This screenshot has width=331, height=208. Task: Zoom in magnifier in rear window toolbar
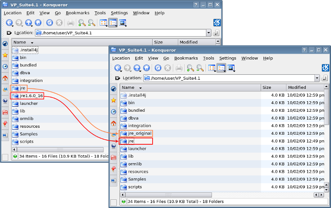click(82, 23)
